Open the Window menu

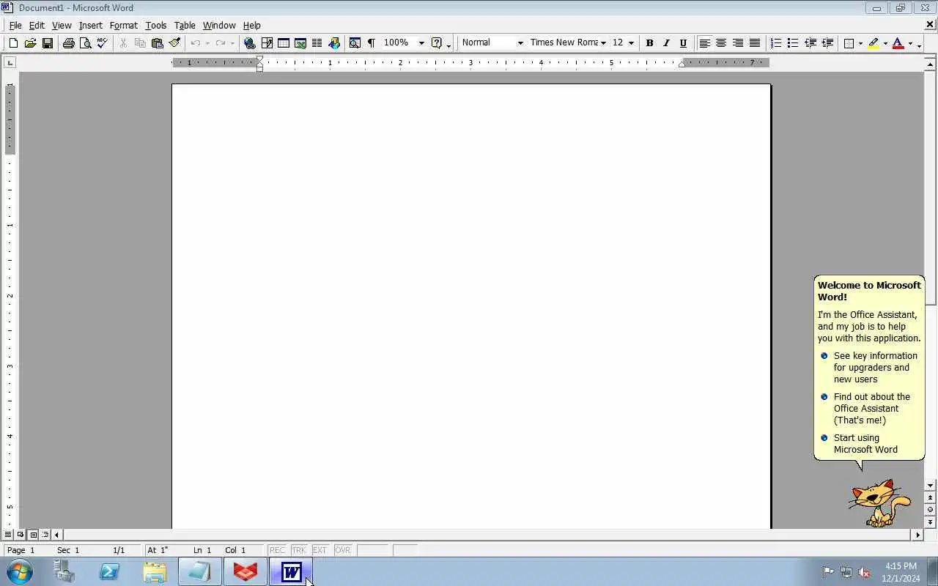219,25
